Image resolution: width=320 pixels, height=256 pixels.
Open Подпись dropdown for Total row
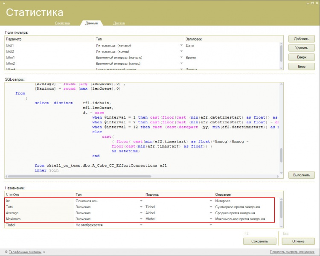point(211,207)
